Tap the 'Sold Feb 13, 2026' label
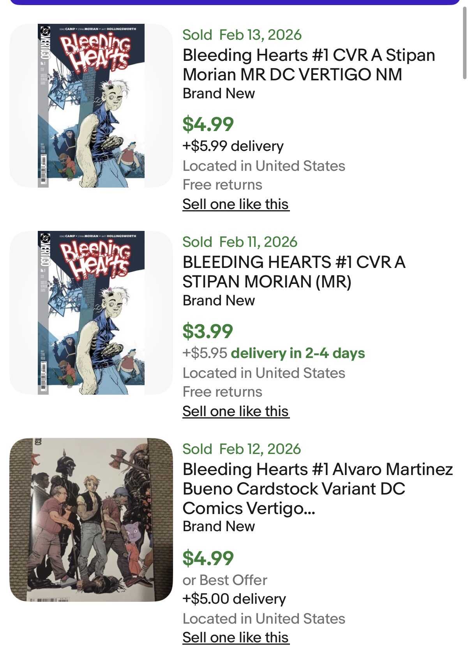Image resolution: width=470 pixels, height=656 pixels. tap(242, 35)
